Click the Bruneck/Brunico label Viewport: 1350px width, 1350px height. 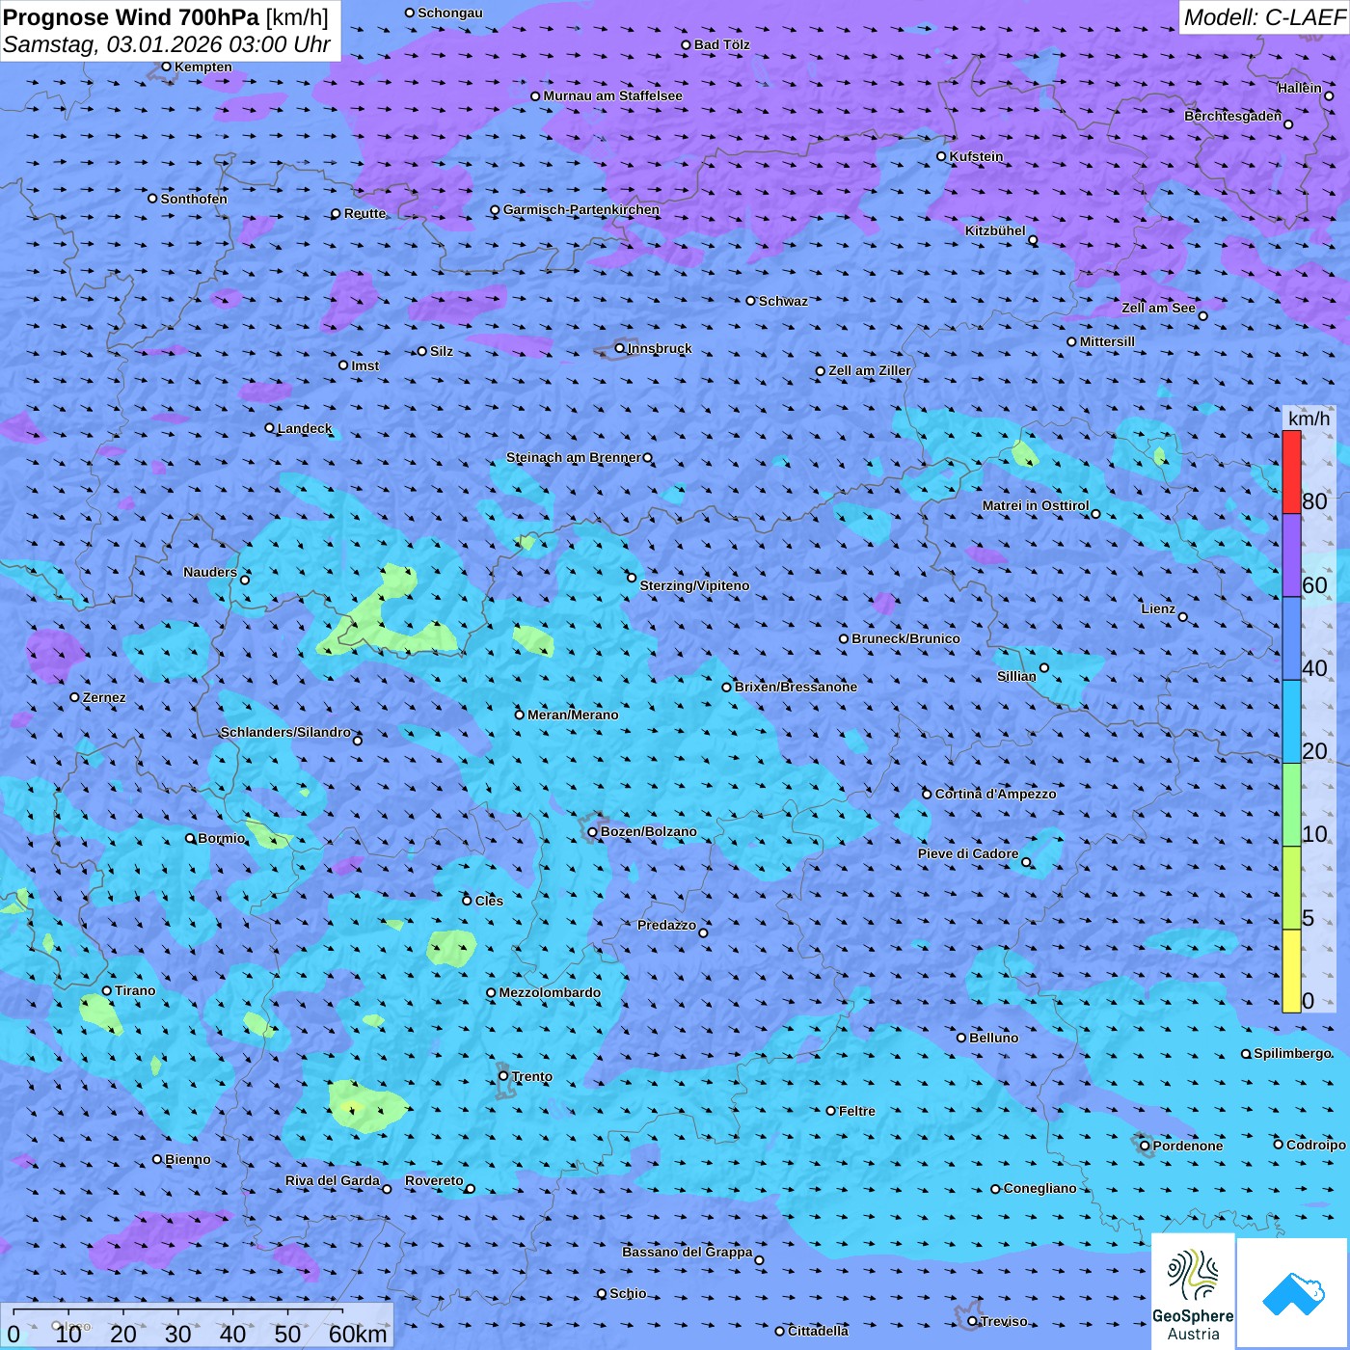(x=905, y=638)
